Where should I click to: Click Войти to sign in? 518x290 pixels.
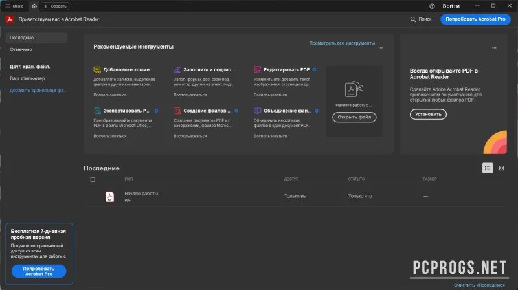tap(451, 6)
